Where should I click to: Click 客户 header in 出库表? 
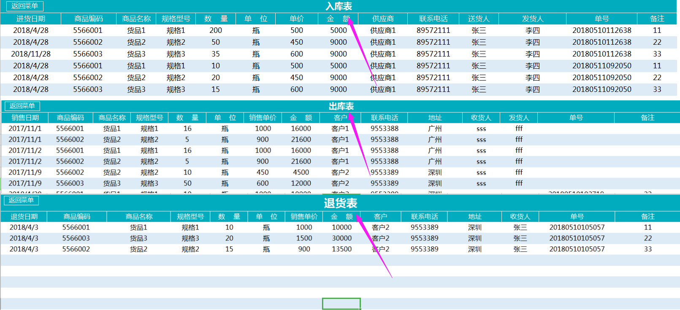[x=340, y=118]
